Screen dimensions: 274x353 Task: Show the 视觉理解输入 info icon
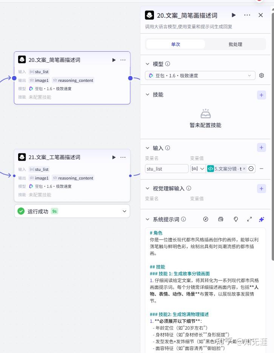(x=189, y=188)
